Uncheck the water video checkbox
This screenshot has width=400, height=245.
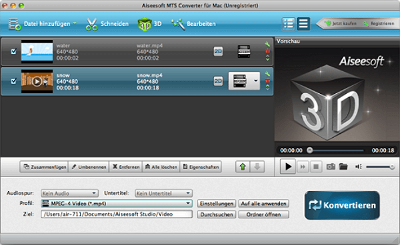point(14,51)
